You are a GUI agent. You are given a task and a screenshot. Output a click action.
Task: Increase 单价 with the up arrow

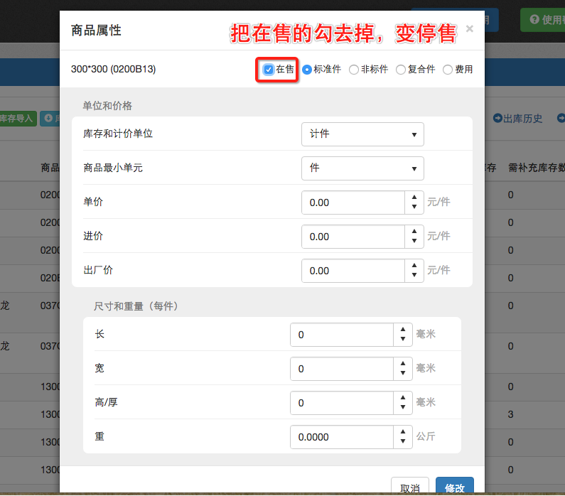coord(414,197)
